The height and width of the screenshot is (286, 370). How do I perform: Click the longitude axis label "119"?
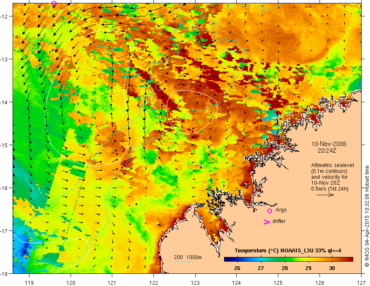[29, 283]
